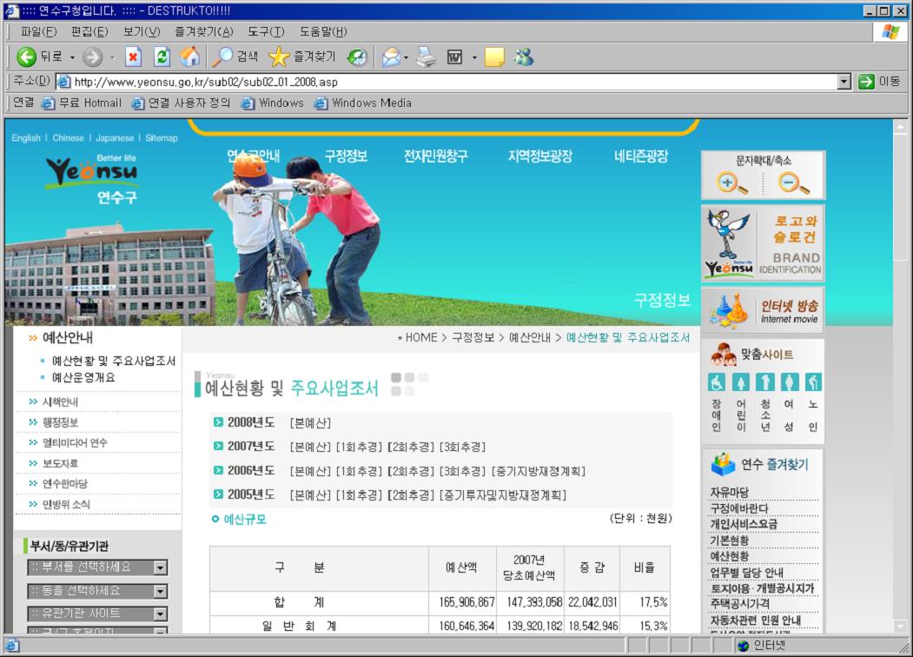The width and height of the screenshot is (913, 657).
Task: Open the Mail button dropdown arrow
Action: pyautogui.click(x=406, y=57)
